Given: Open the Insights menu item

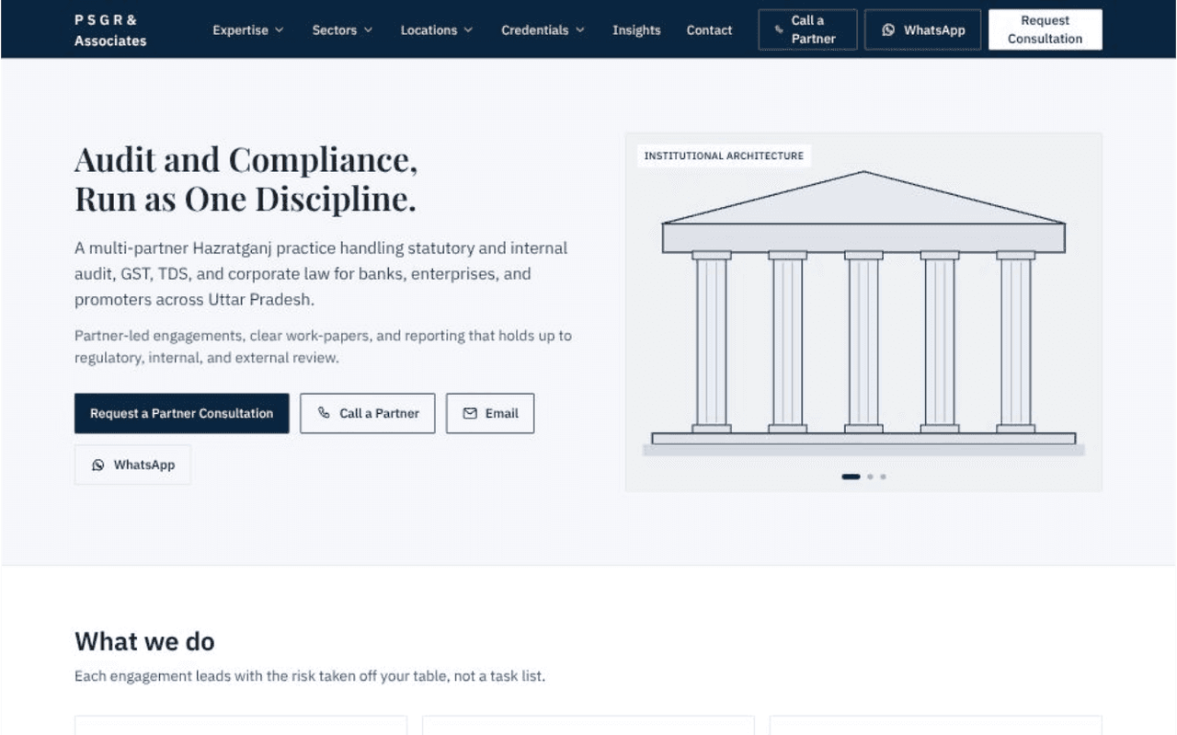Looking at the screenshot, I should click(x=636, y=30).
